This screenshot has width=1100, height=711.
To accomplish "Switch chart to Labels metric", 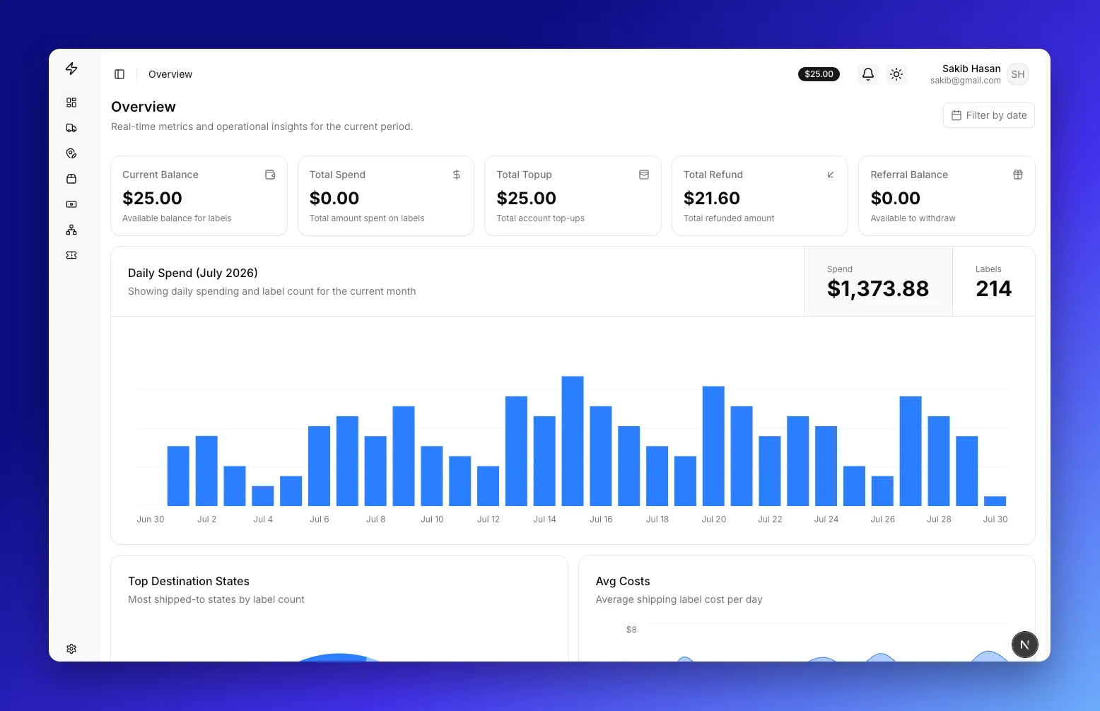I will 994,281.
